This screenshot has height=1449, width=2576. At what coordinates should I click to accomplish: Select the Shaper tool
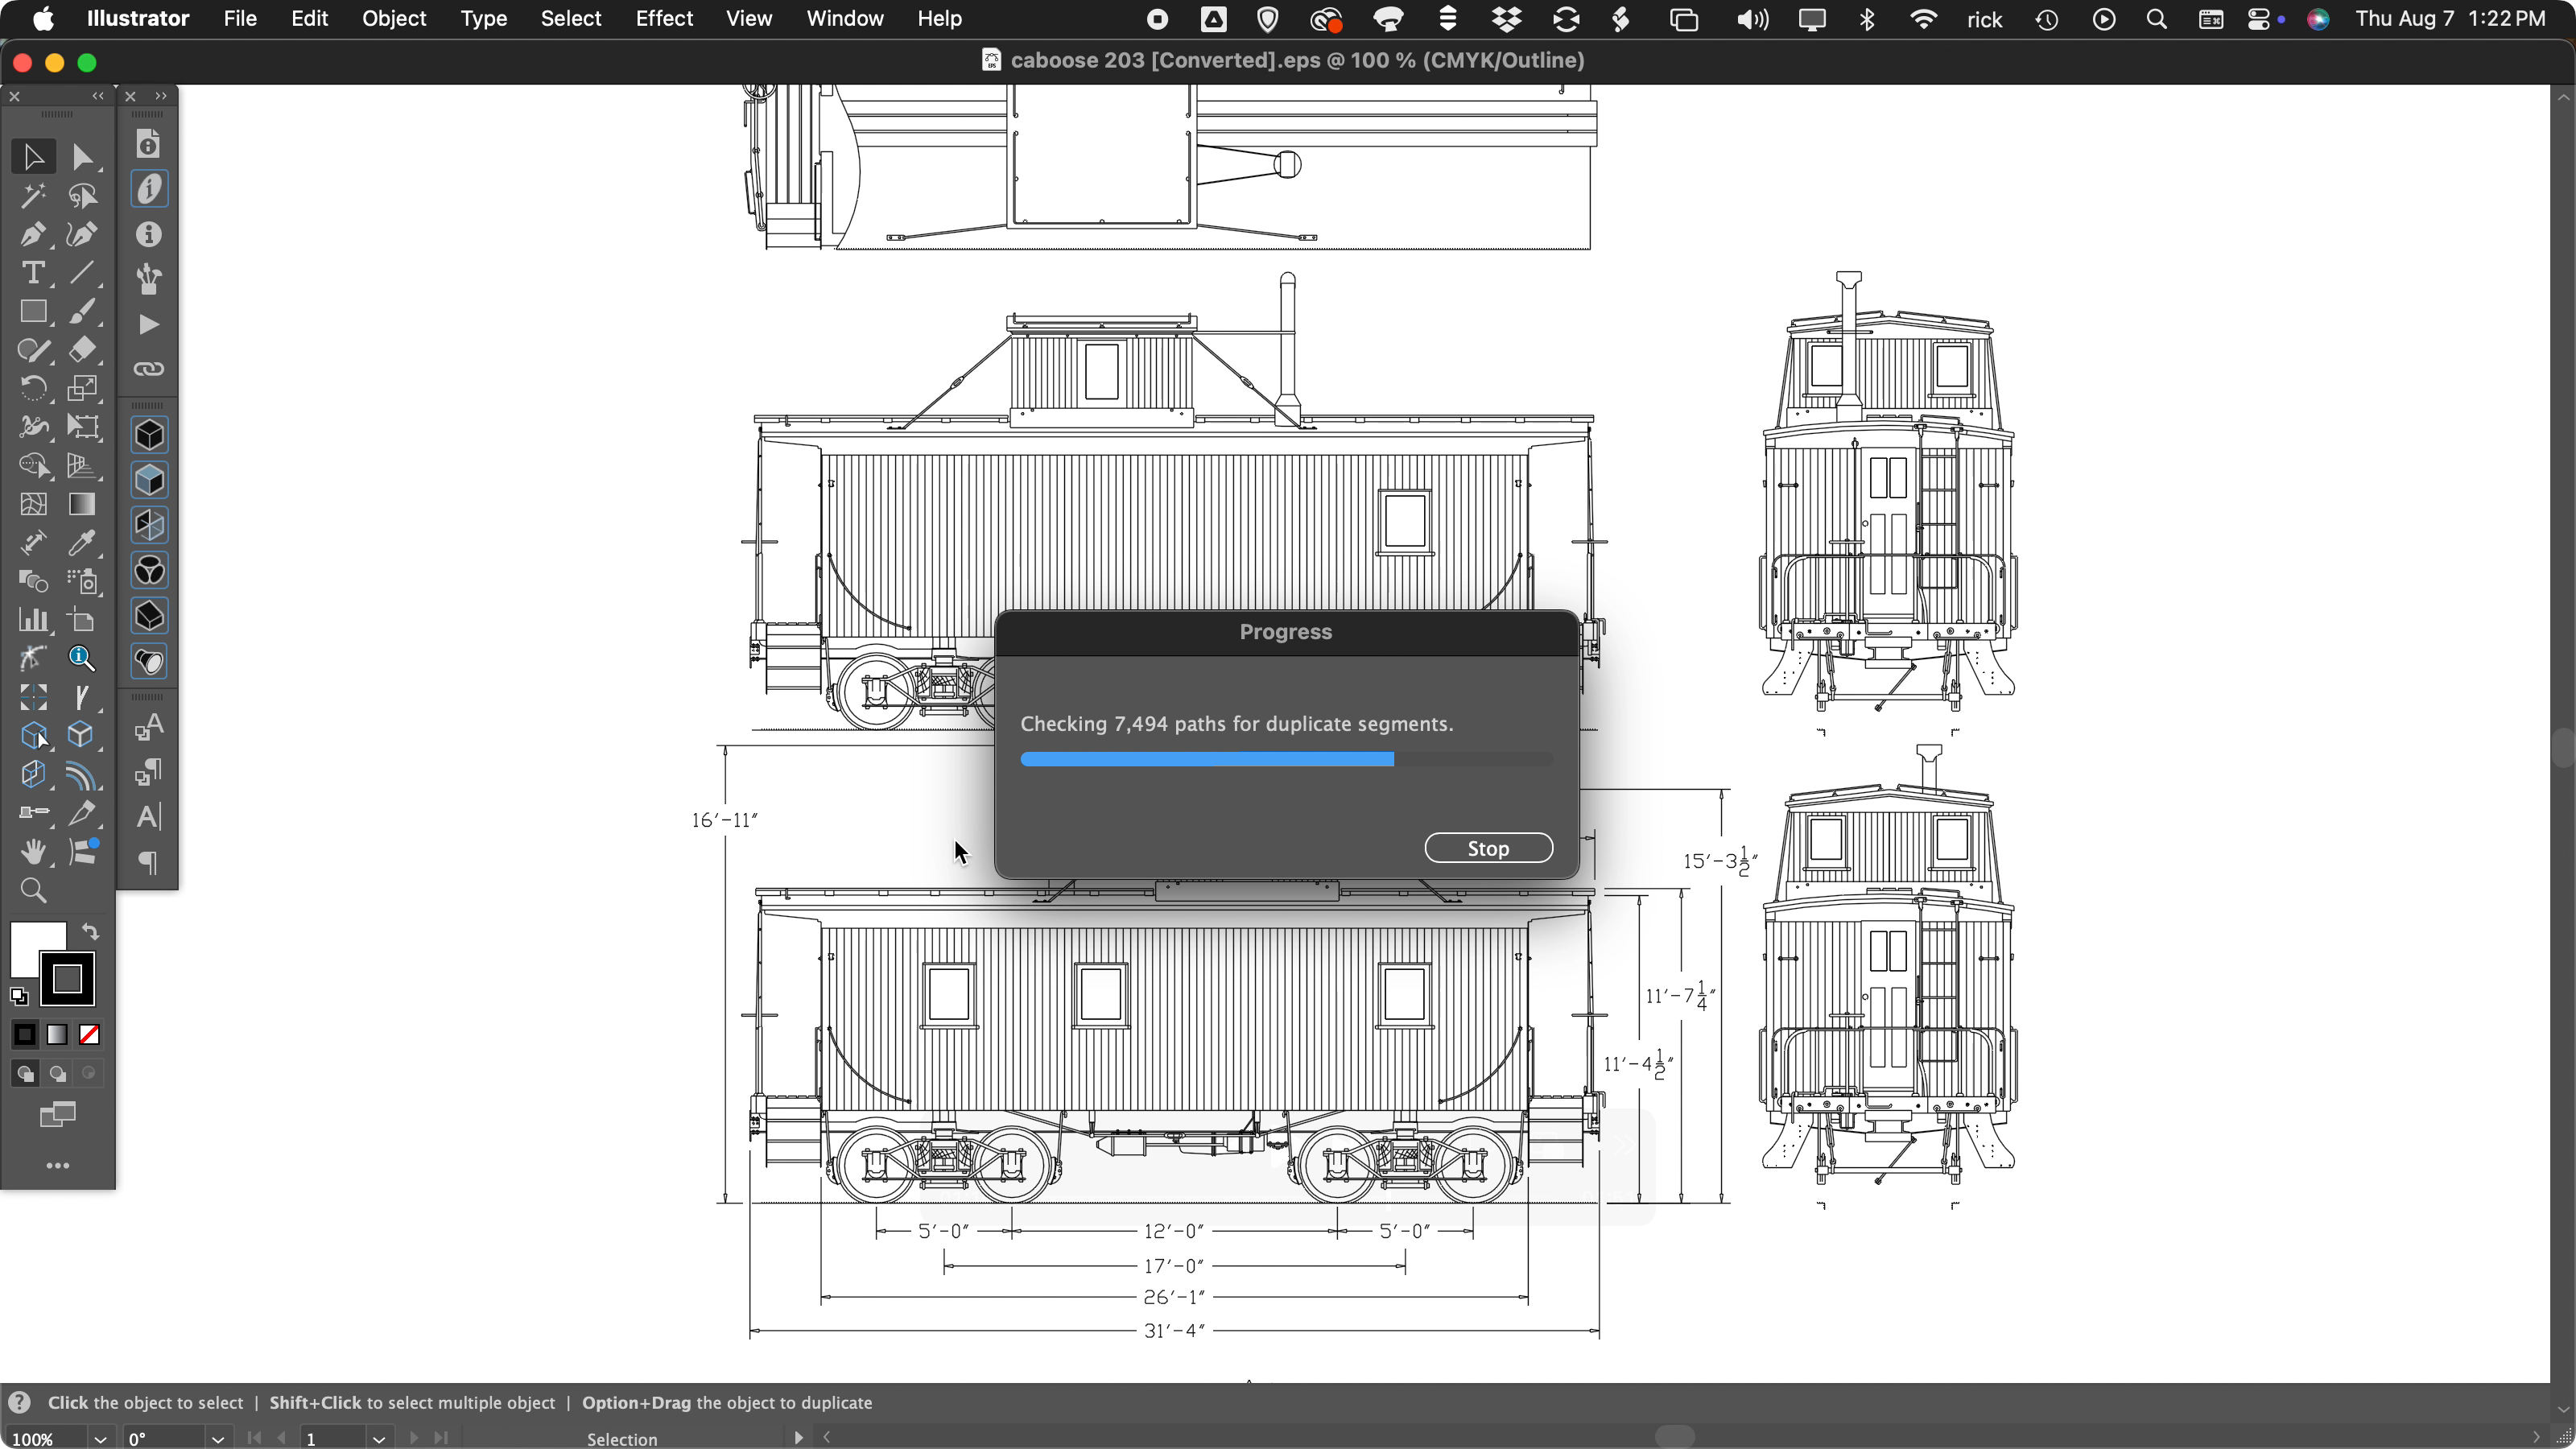point(33,350)
